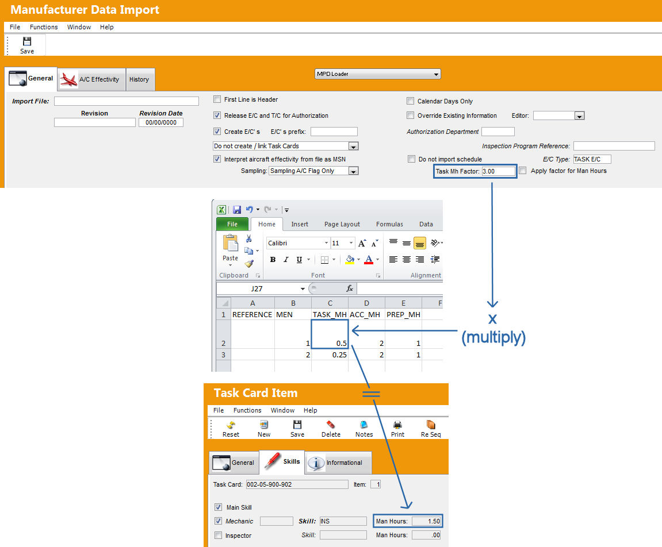Open the History tab

[x=140, y=79]
